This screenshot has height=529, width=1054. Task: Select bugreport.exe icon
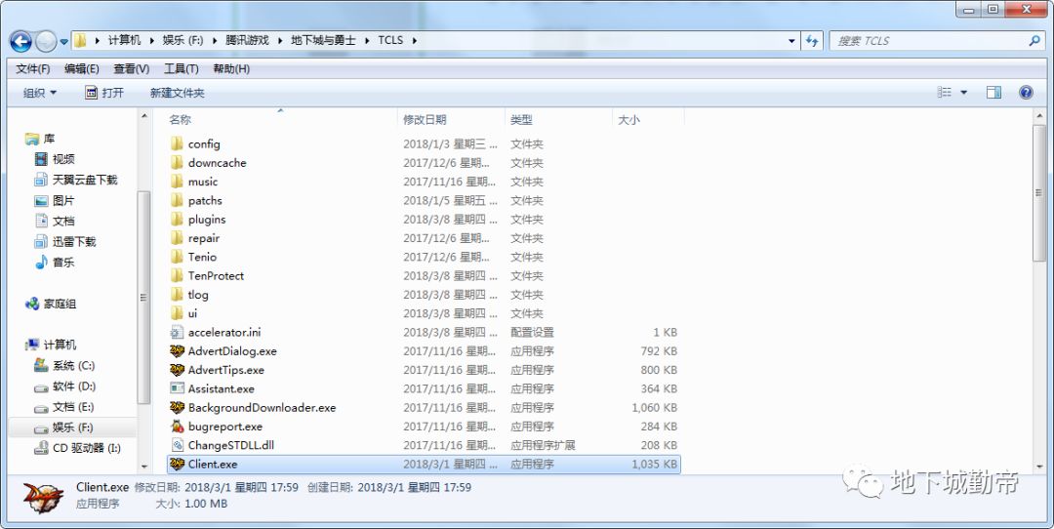point(177,427)
